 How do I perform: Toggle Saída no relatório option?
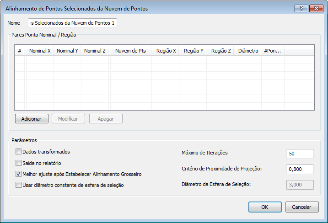[19, 163]
